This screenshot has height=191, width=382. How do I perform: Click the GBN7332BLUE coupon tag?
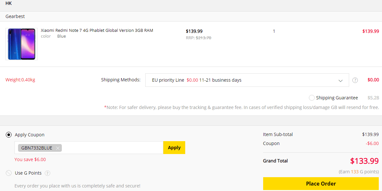(x=40, y=148)
